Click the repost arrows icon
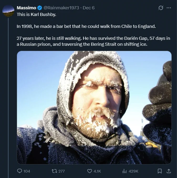 (54, 171)
